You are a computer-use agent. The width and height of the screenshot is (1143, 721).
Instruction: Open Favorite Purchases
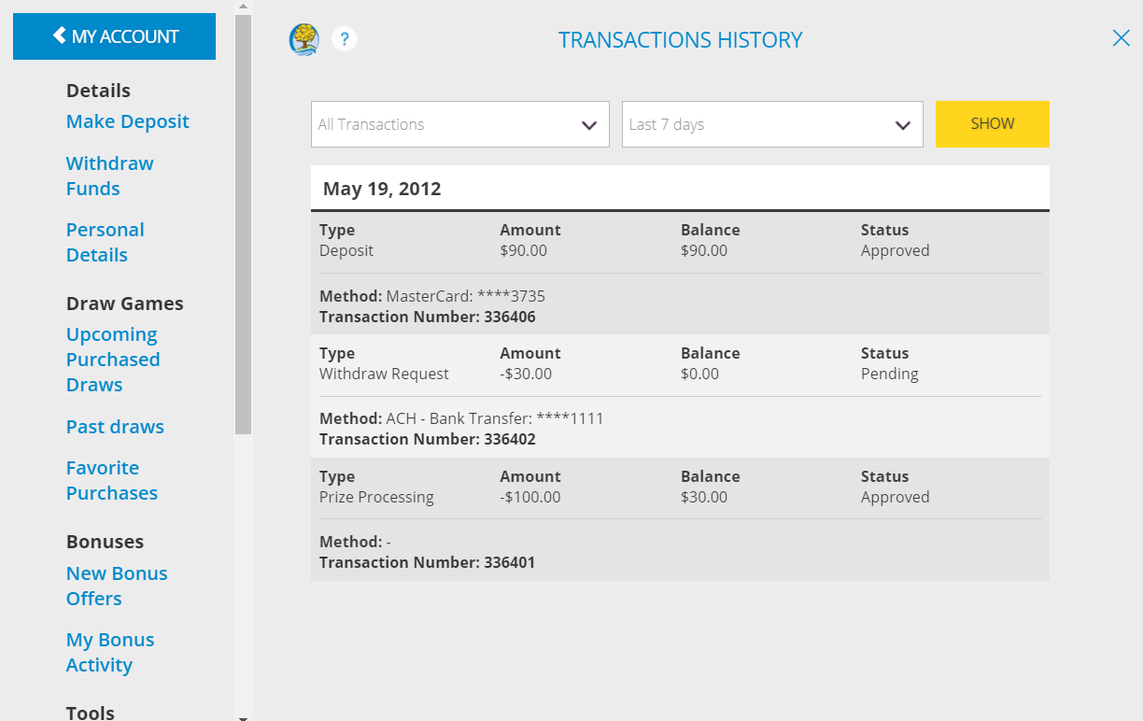(111, 480)
